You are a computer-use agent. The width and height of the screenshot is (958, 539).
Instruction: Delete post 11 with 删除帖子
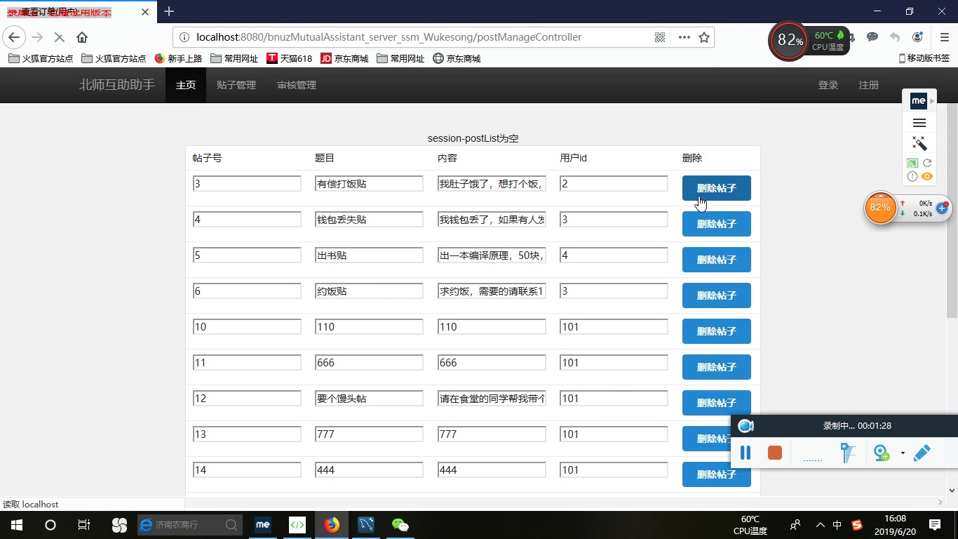717,367
